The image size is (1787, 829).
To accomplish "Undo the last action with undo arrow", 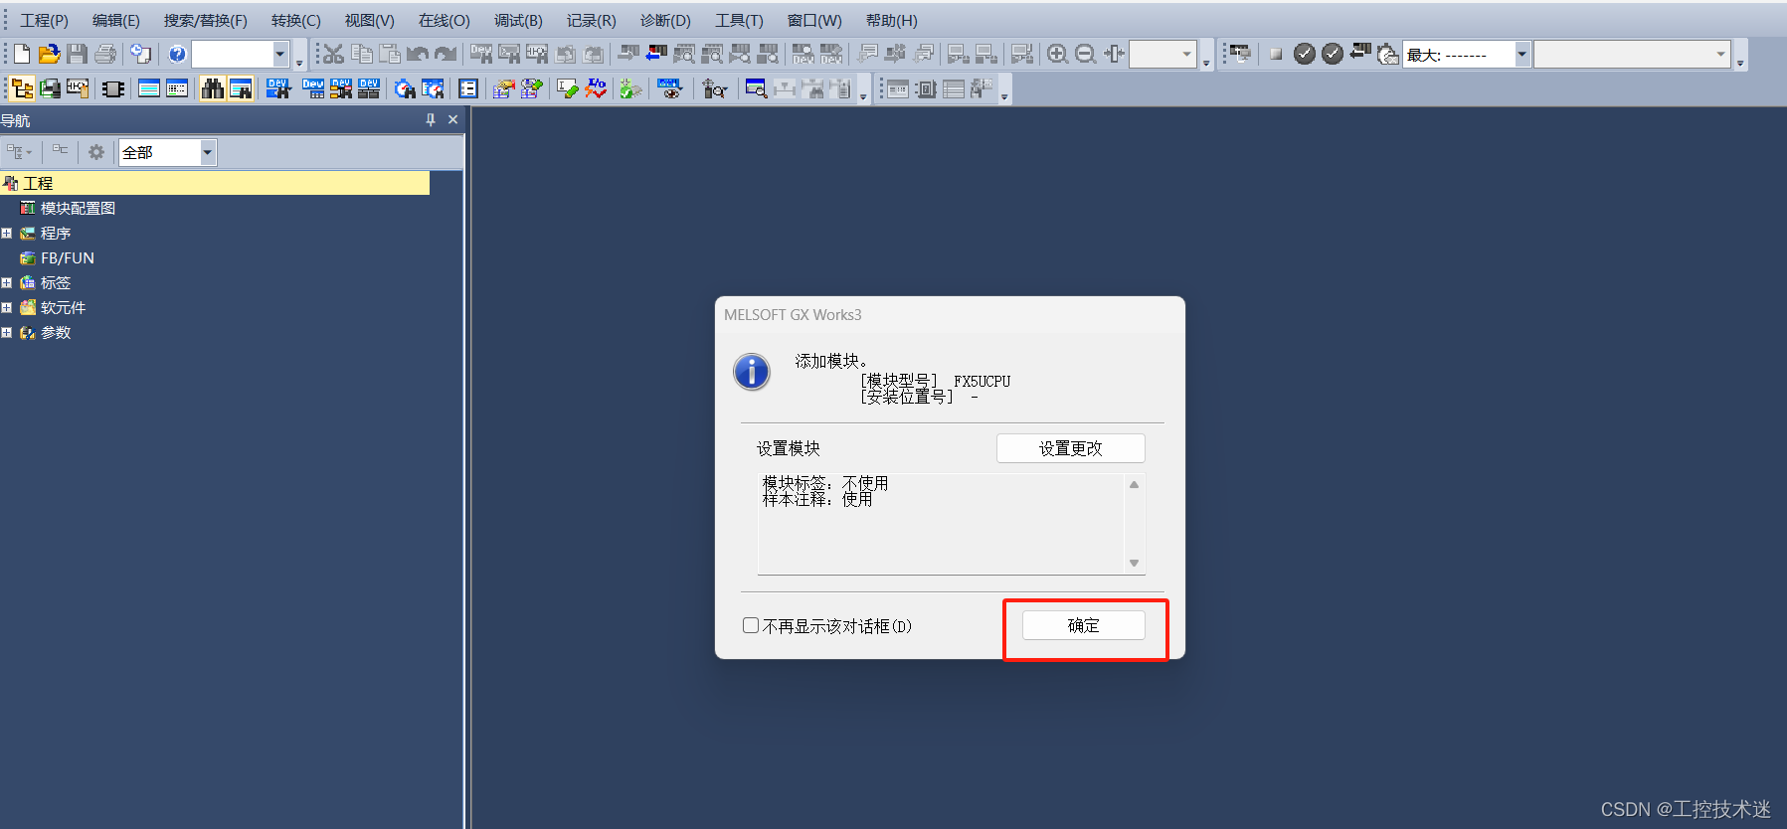I will pyautogui.click(x=418, y=54).
